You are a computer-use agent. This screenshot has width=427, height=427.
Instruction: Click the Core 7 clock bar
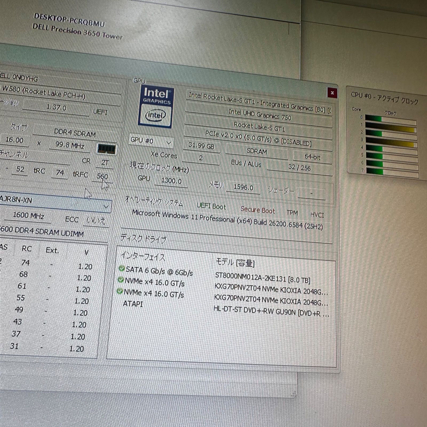tap(393, 172)
